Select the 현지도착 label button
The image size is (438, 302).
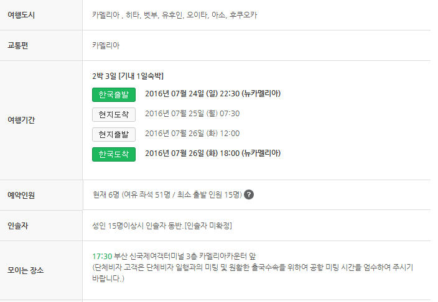click(x=114, y=114)
